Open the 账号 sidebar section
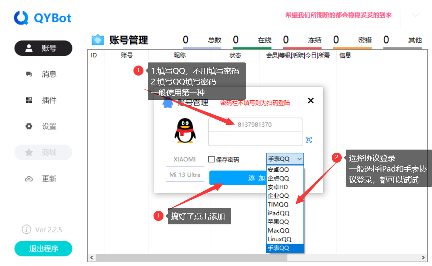Image resolution: width=432 pixels, height=266 pixels. (x=43, y=48)
